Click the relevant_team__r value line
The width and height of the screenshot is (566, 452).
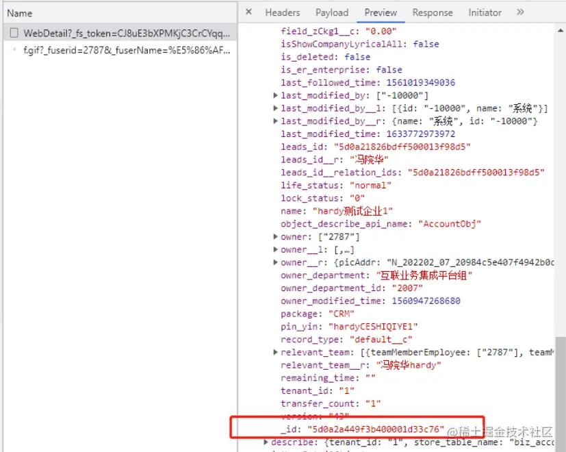click(x=361, y=365)
